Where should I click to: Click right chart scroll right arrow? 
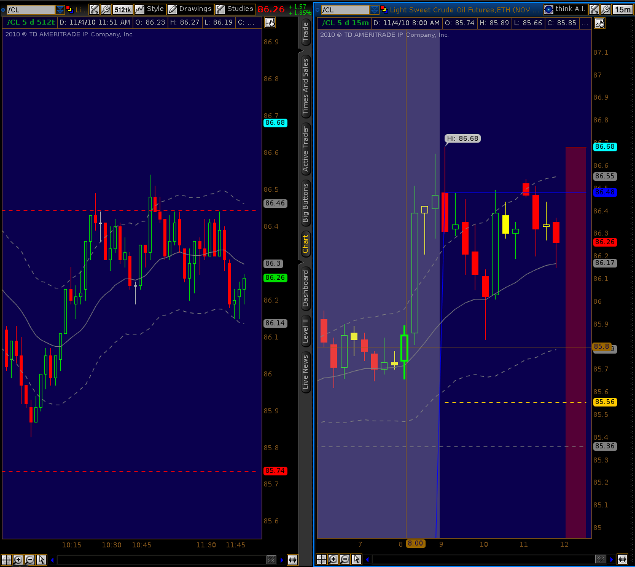click(x=612, y=560)
